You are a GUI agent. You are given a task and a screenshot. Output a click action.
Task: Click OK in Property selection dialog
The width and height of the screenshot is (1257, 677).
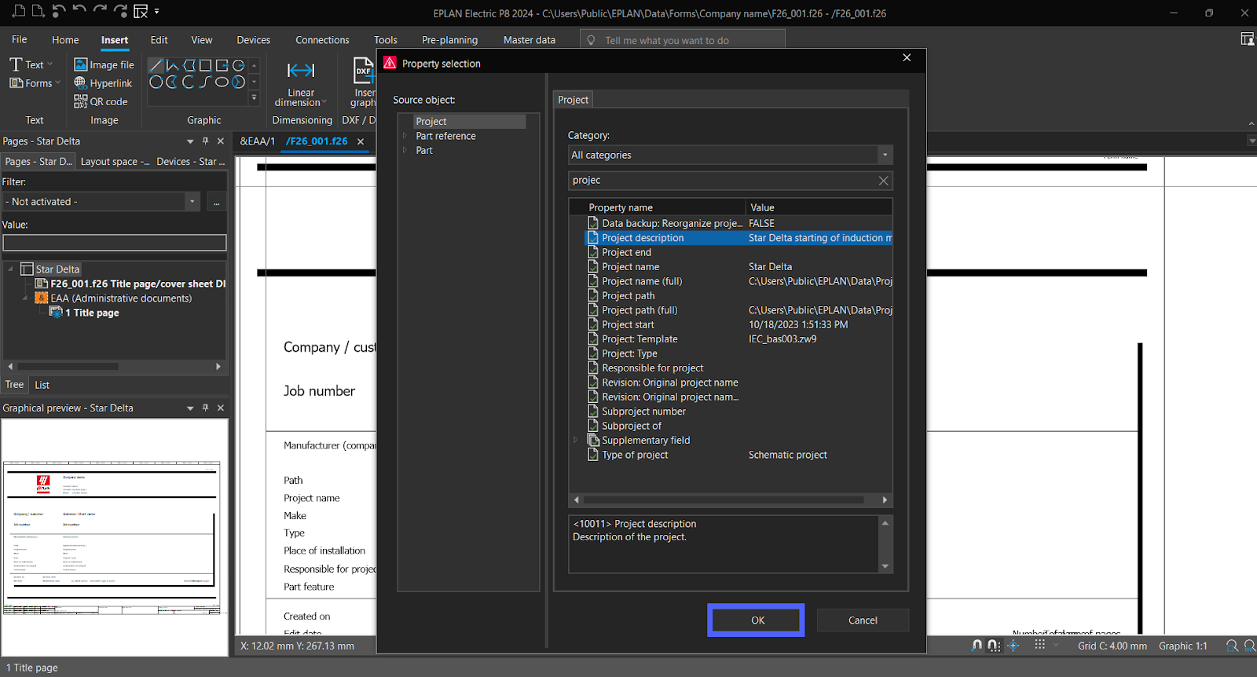[x=757, y=620]
